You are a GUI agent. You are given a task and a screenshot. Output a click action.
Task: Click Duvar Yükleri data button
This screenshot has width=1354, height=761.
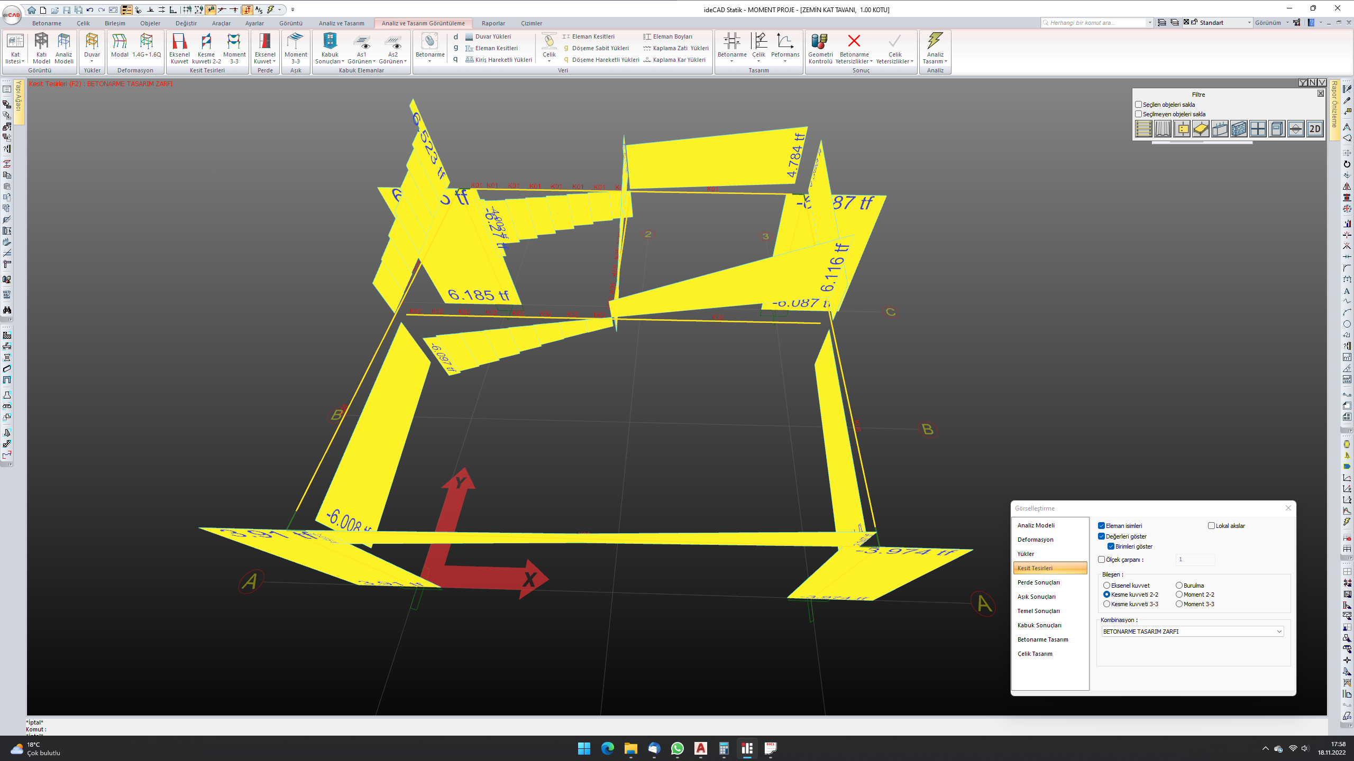[488, 36]
